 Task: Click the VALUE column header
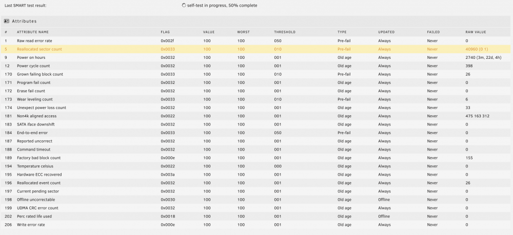(x=209, y=32)
